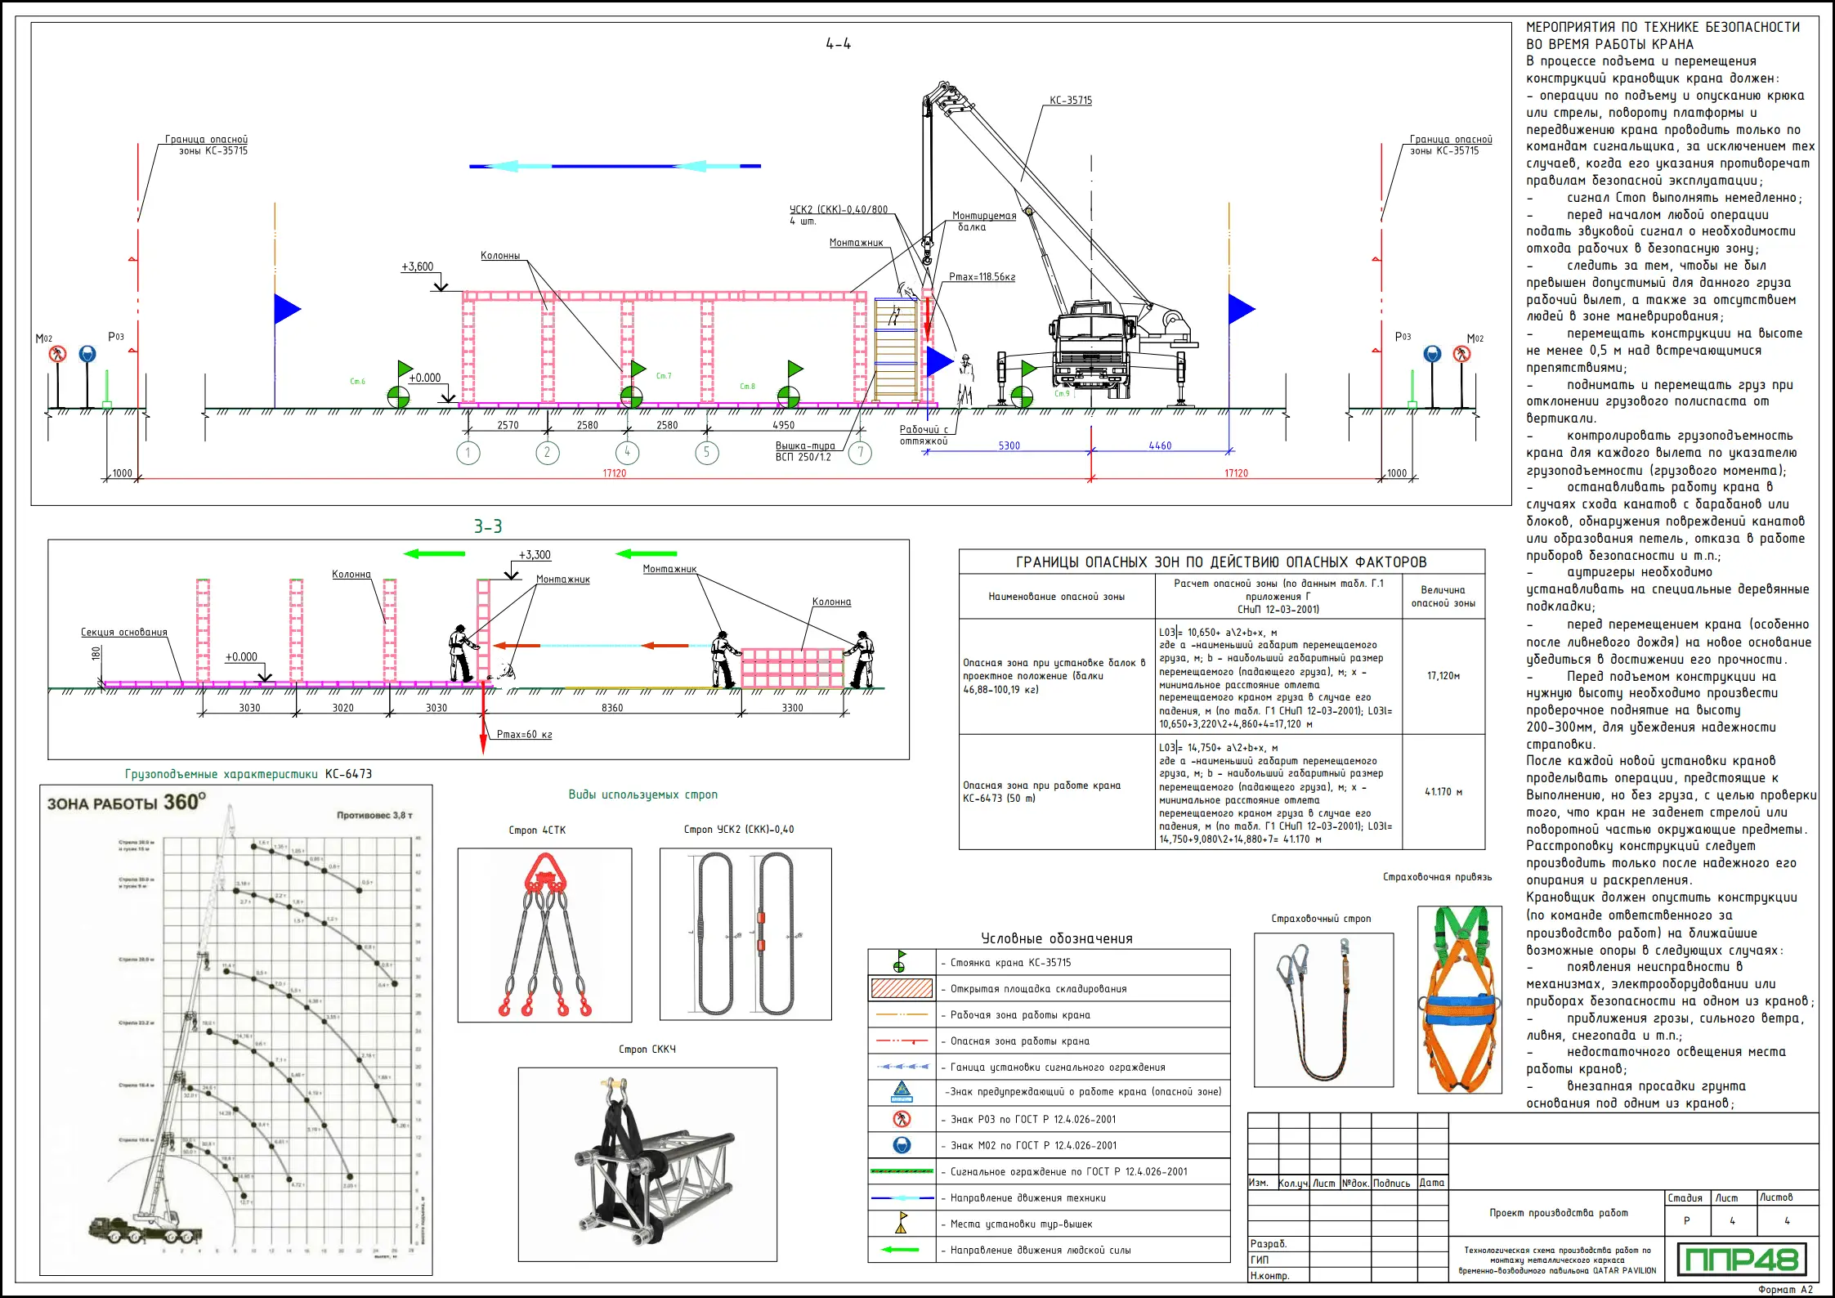Open the Строп 4СТК sling picture

(x=544, y=935)
